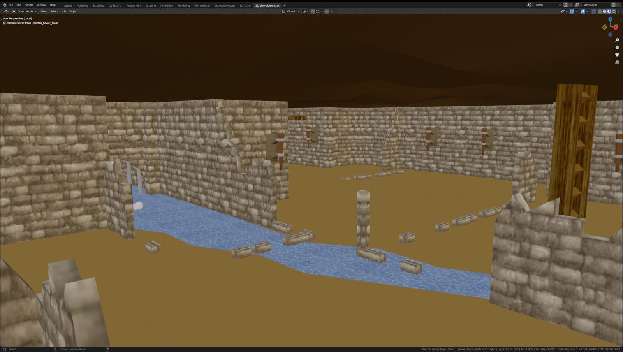
Task: Open the gizmo options dropdown
Action: coord(577,11)
